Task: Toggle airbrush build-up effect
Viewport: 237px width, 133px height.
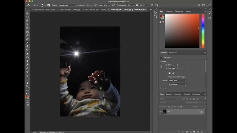Action: [x=113, y=5]
